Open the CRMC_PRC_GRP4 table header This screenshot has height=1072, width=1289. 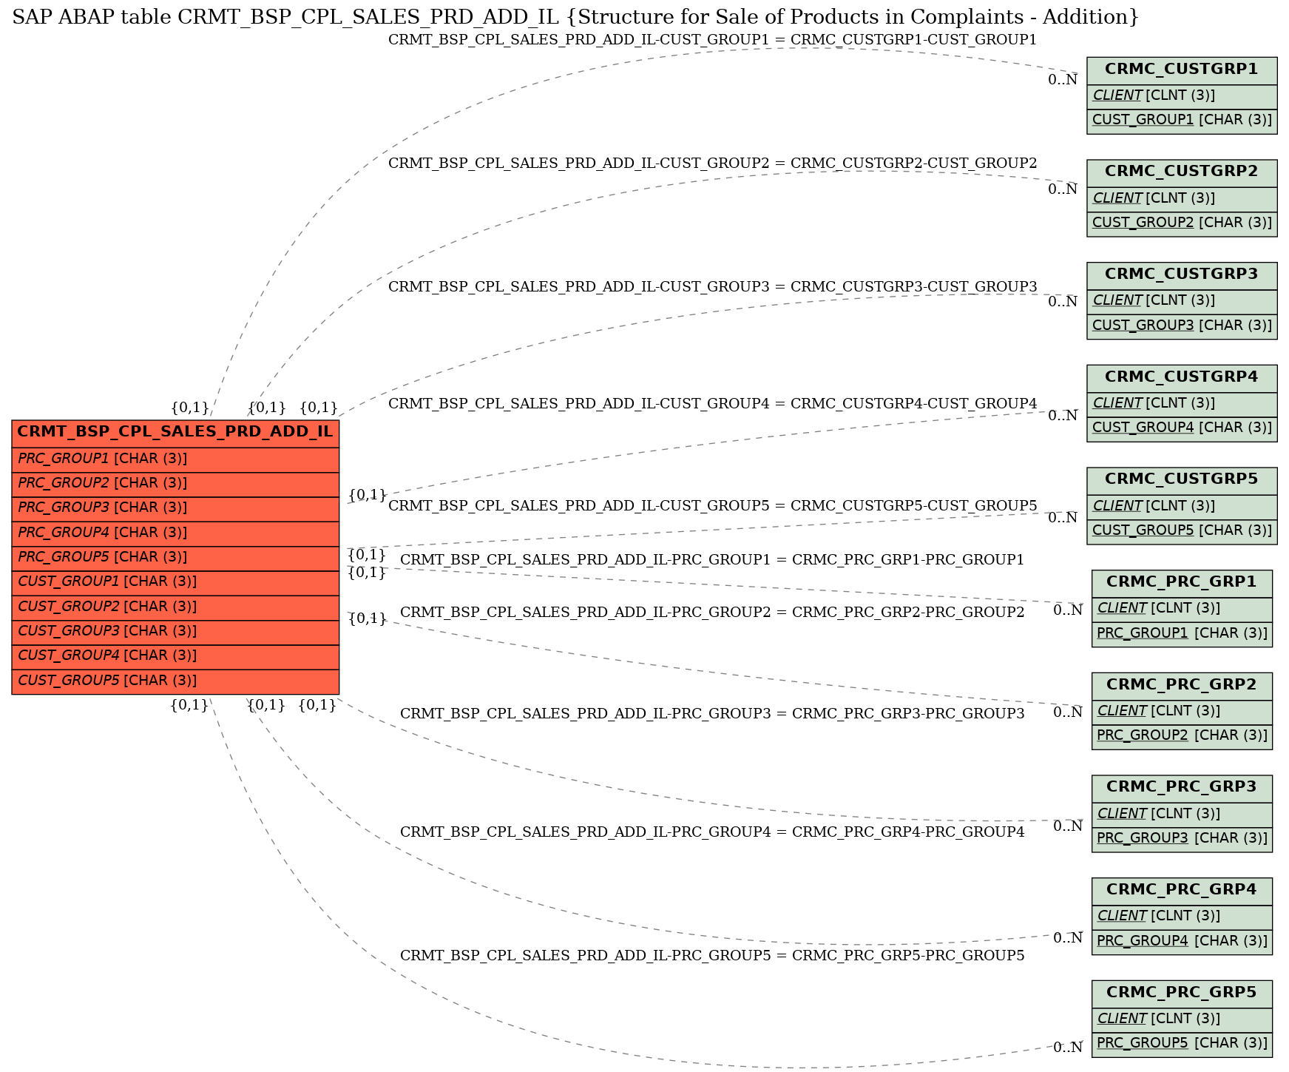[x=1182, y=891]
